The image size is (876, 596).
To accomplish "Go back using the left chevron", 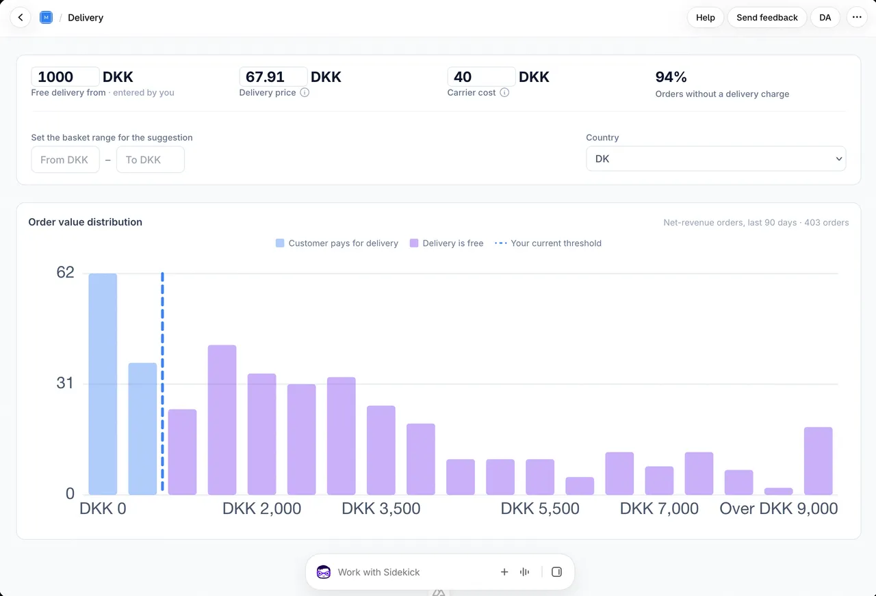I will click(x=21, y=18).
